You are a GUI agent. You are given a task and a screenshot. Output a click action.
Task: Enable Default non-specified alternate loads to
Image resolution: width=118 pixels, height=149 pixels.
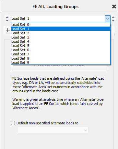coord(13,123)
